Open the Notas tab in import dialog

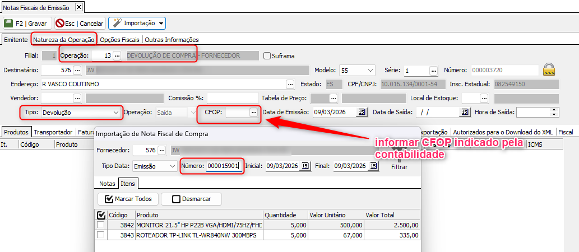point(107,184)
